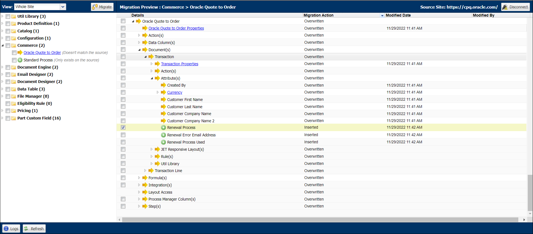This screenshot has height=234, width=533.
Task: Click the green inserted icon beside Renewal Process
Action: pos(163,128)
